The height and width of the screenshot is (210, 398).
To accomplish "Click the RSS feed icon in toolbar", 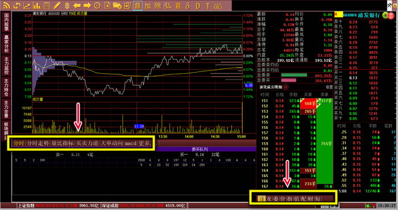I will click(7, 5).
